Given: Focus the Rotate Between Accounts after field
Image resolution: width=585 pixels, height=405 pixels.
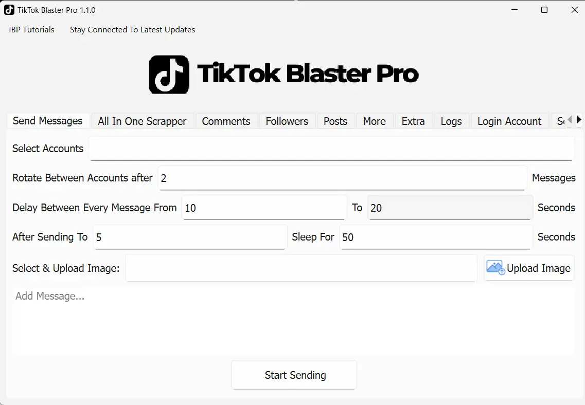Looking at the screenshot, I should (x=342, y=178).
